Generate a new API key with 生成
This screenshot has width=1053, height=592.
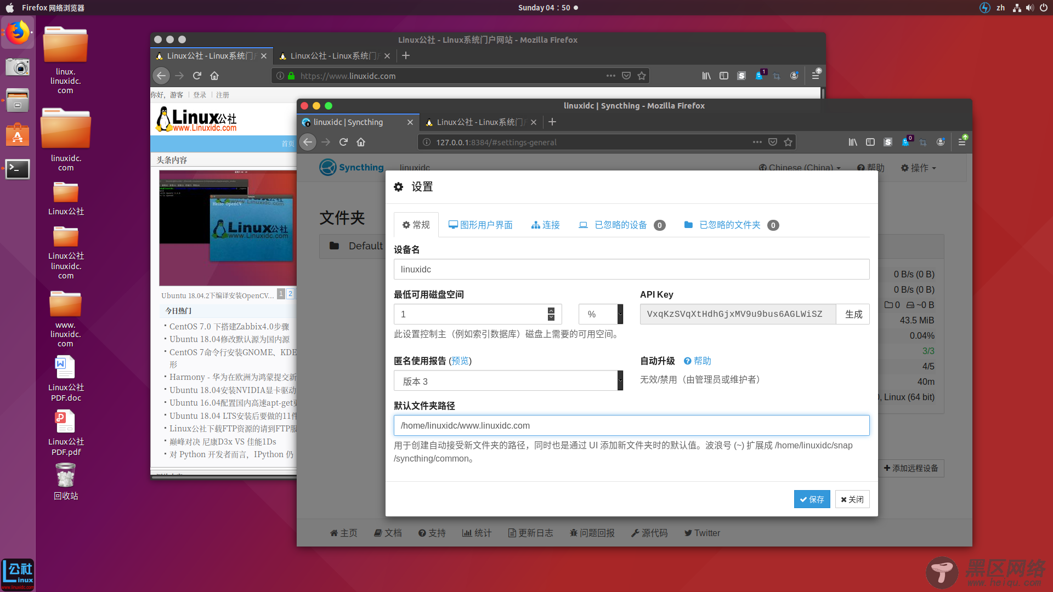[x=853, y=314]
